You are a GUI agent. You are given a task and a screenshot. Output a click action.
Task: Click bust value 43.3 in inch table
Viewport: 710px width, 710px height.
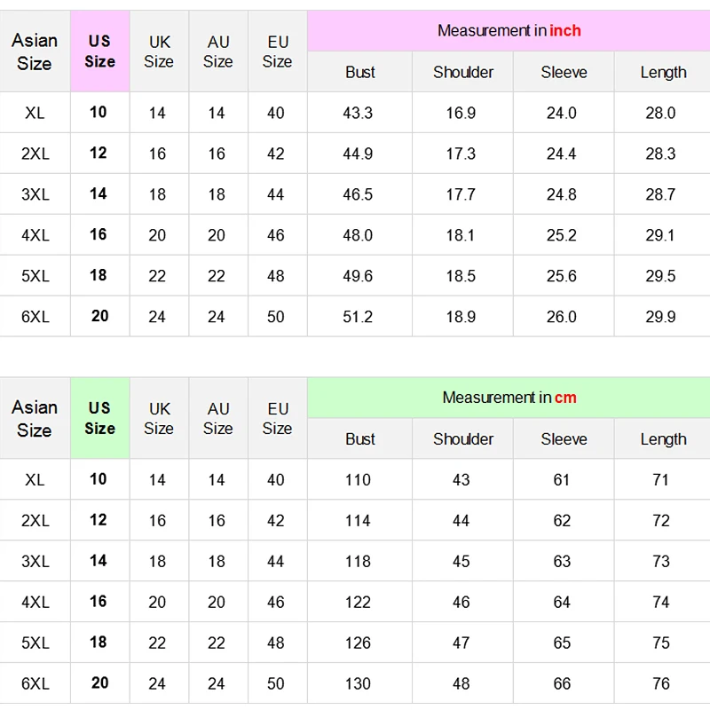click(x=358, y=113)
